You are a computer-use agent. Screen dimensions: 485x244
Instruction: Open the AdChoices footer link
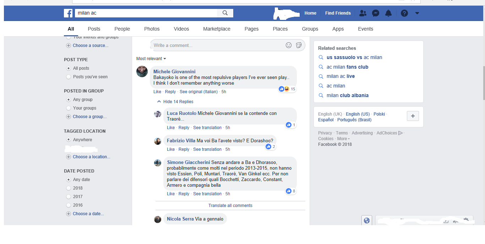[x=389, y=133]
